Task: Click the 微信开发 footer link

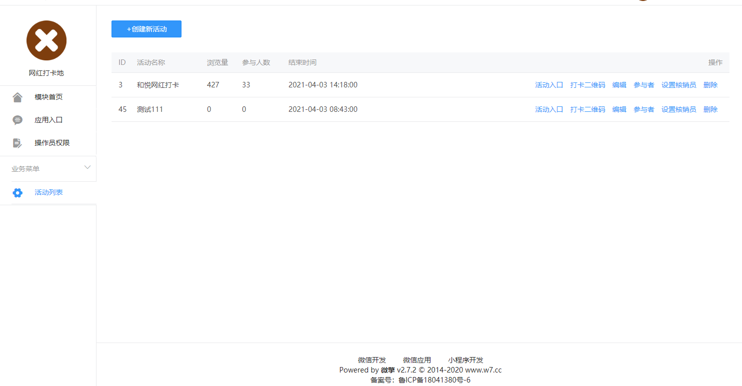Action: pos(372,360)
